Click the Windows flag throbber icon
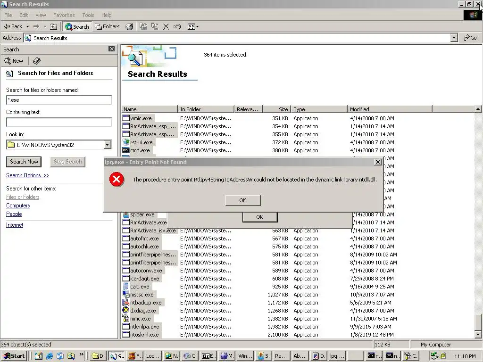483x362 pixels. [x=473, y=15]
